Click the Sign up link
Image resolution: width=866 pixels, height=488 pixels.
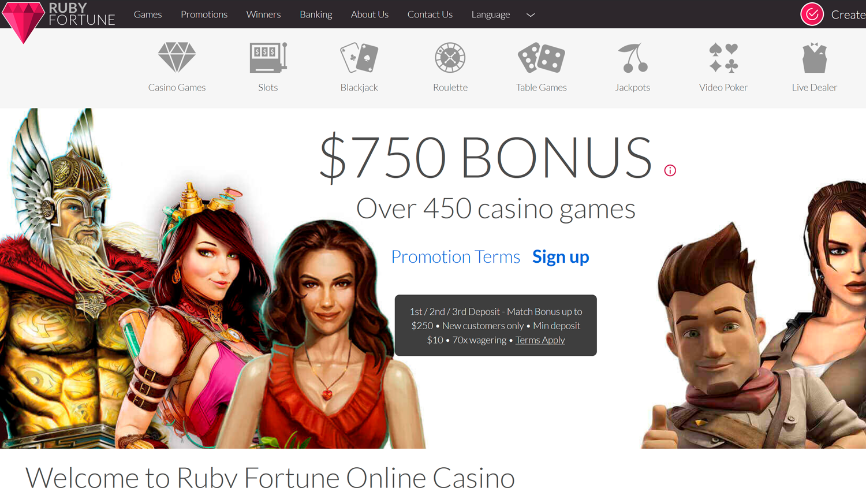pyautogui.click(x=561, y=256)
